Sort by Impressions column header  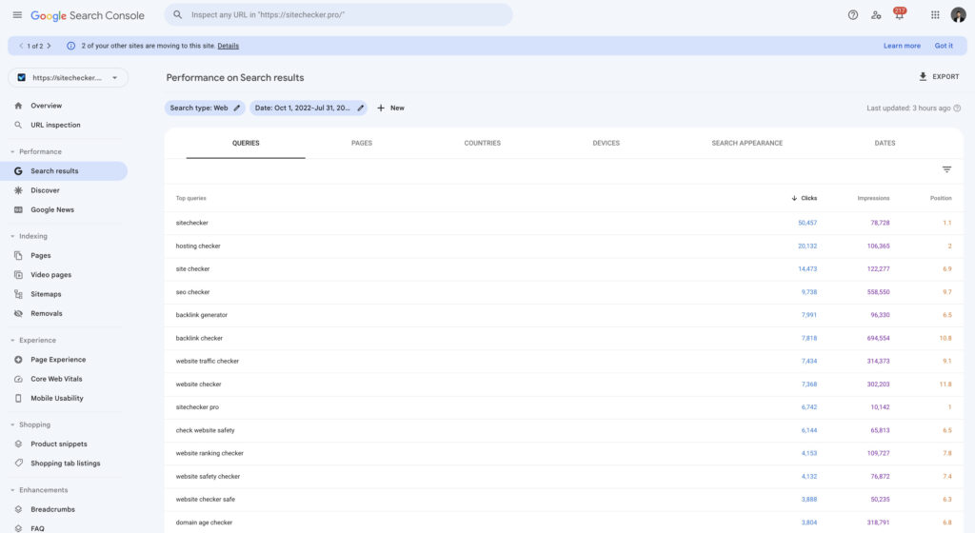(873, 198)
